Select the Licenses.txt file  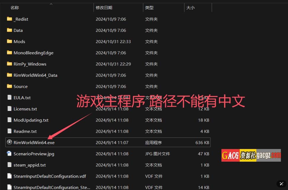pyautogui.click(x=25, y=109)
